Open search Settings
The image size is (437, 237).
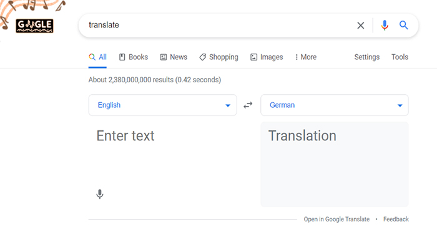click(x=367, y=57)
